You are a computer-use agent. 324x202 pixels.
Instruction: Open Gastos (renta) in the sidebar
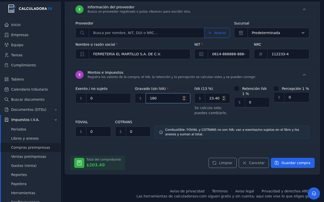(24, 166)
